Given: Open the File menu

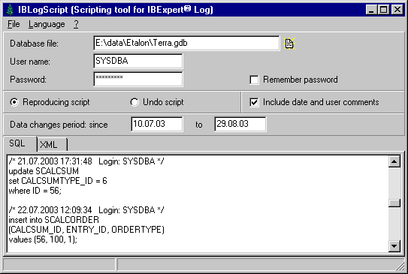Looking at the screenshot, I should 14,24.
